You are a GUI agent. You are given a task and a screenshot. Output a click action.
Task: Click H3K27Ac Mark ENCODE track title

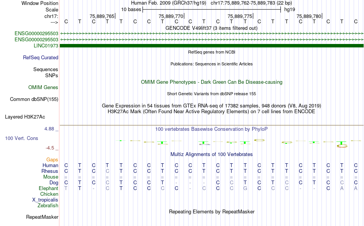[212, 112]
